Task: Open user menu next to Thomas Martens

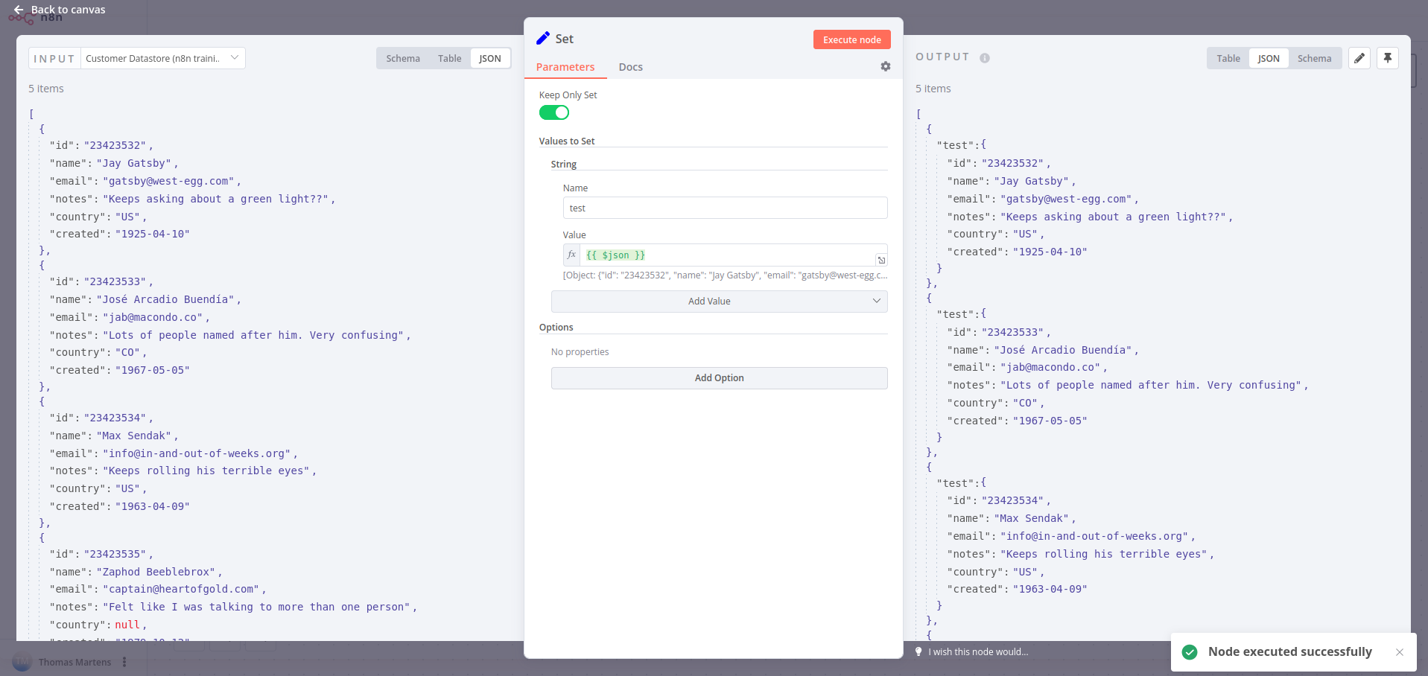Action: pos(124,662)
